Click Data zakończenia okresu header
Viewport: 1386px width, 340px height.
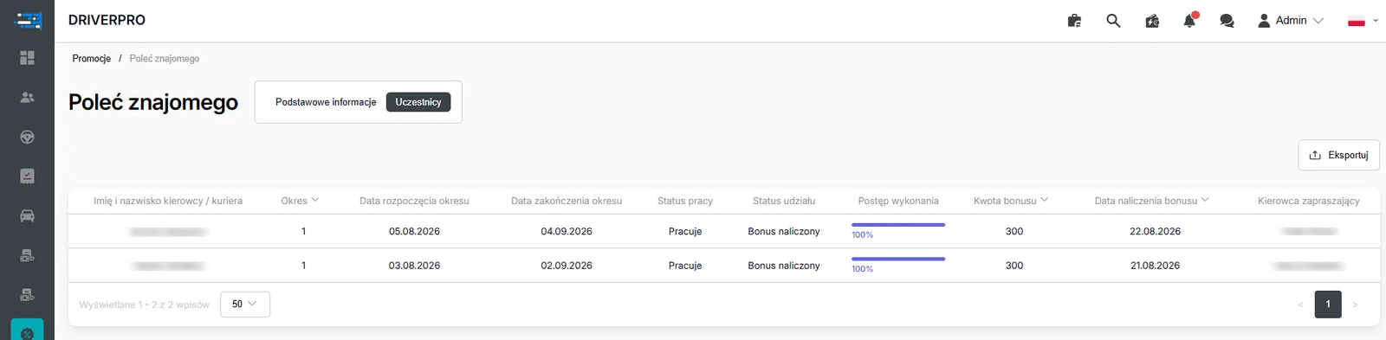[567, 201]
